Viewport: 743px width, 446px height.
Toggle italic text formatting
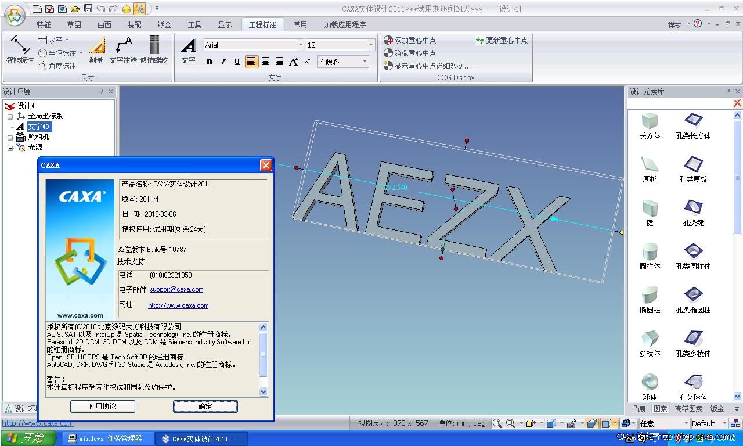(x=223, y=62)
